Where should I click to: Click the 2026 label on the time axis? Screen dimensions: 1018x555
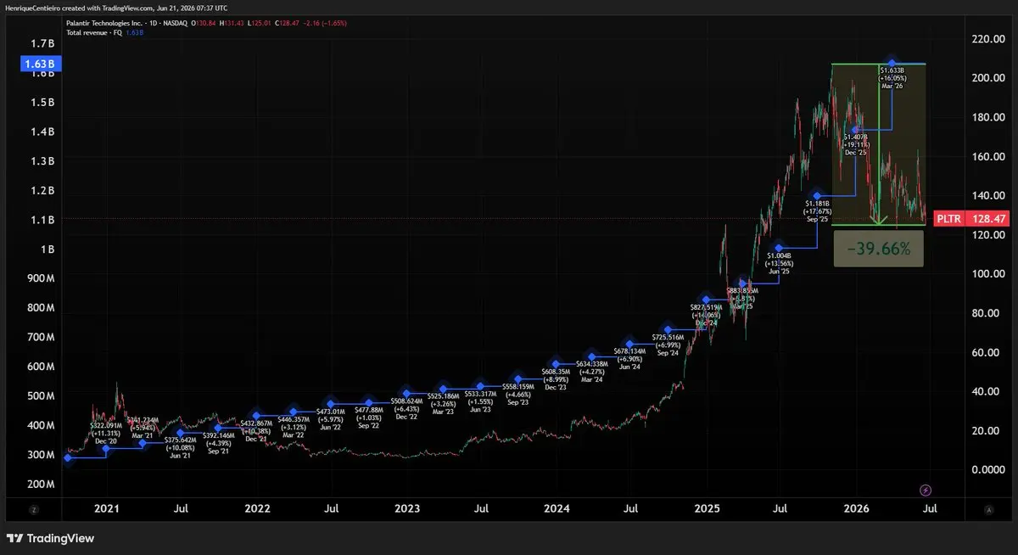click(857, 509)
